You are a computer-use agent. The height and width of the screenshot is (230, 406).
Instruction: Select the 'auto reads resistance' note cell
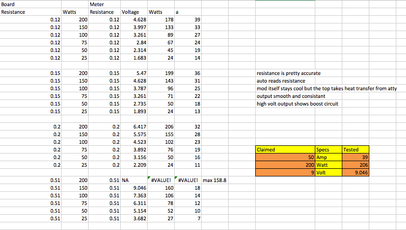coord(281,81)
